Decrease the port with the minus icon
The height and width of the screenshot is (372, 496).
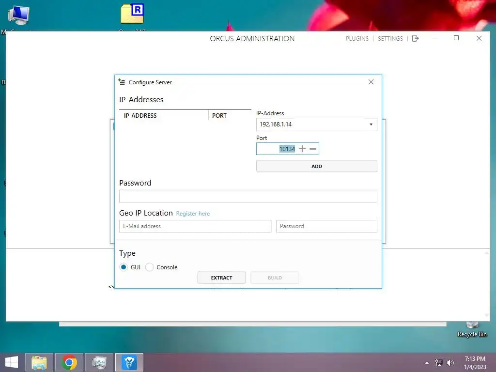313,149
